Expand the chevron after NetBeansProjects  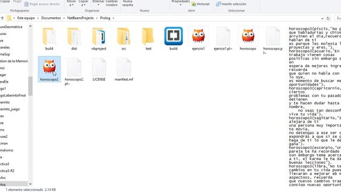click(x=97, y=18)
